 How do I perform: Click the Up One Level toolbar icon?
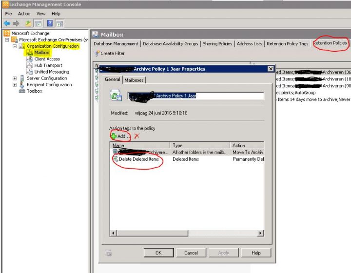click(x=28, y=23)
